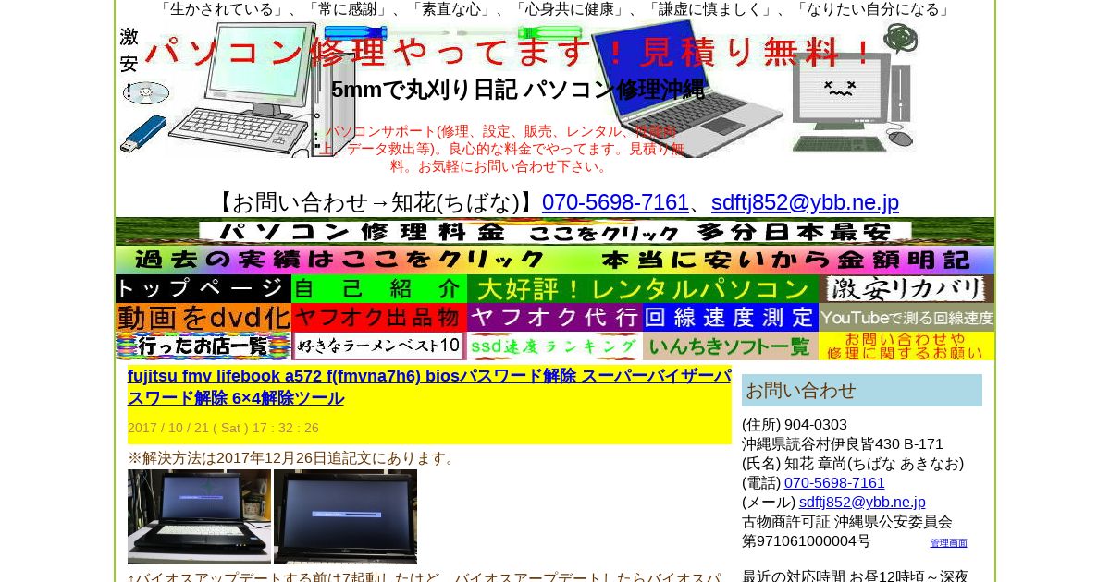Open お問い合わせや修理に関するお願い menu item

[x=906, y=346]
